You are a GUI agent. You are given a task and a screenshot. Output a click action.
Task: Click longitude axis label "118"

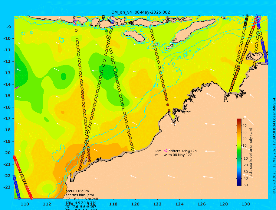[113, 204]
